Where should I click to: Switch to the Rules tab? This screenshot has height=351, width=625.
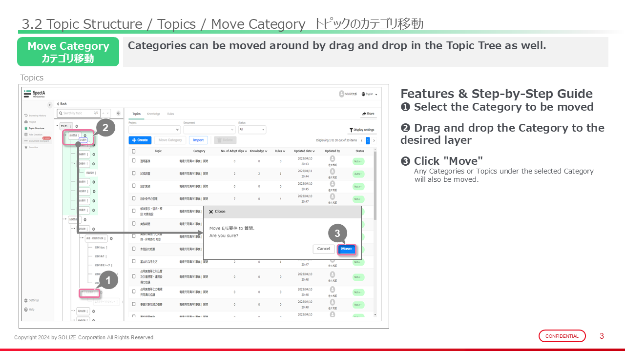tap(170, 114)
